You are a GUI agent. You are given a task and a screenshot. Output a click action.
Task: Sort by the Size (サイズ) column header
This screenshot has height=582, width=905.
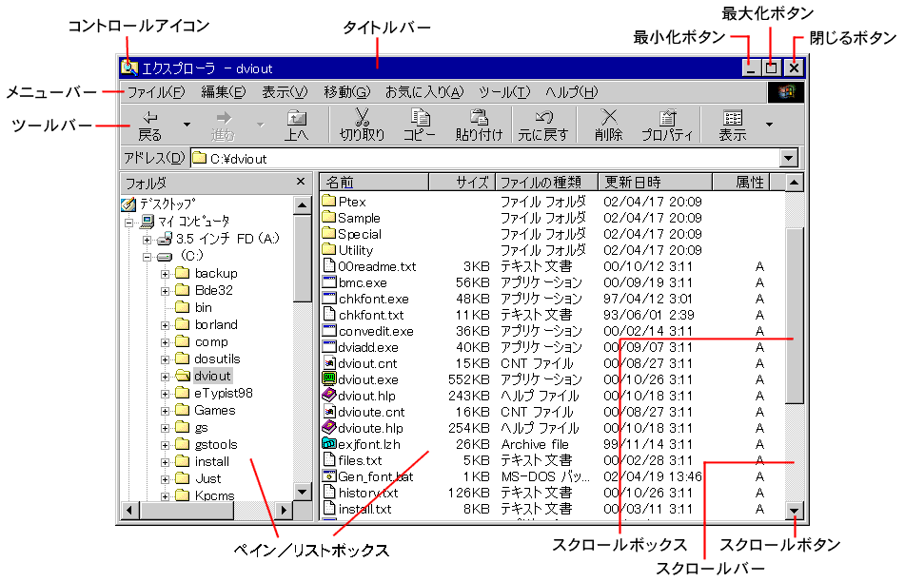(462, 183)
